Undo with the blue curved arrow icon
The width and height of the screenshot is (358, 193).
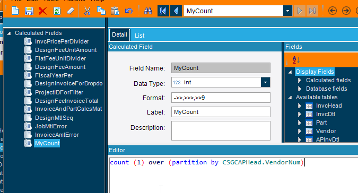129,11
